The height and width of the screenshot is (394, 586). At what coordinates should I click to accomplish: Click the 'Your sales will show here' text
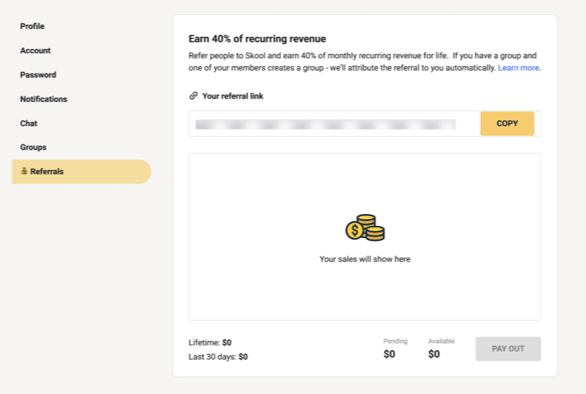click(x=364, y=259)
